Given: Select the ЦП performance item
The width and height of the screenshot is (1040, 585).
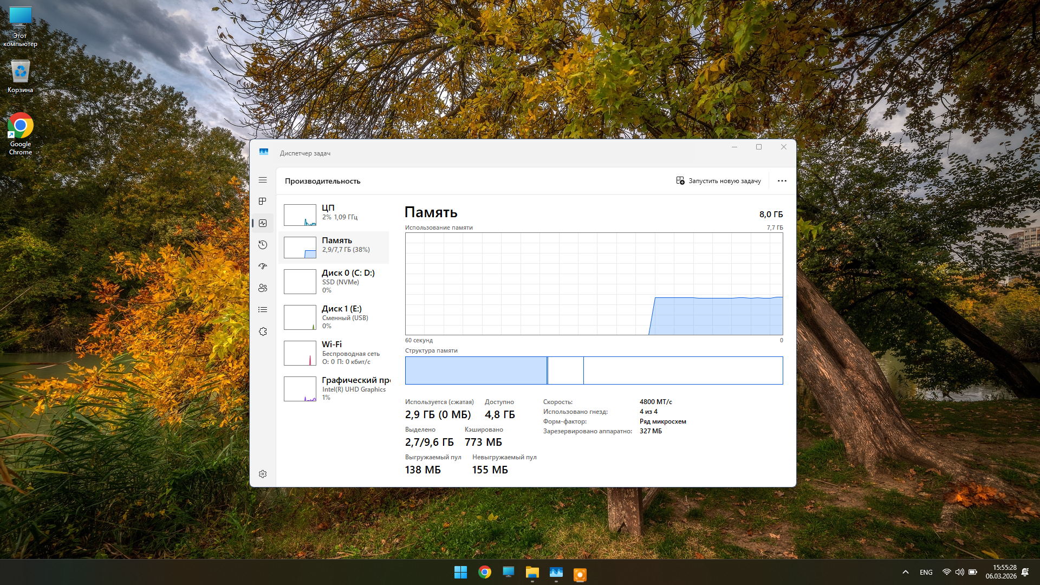Looking at the screenshot, I should pos(334,215).
